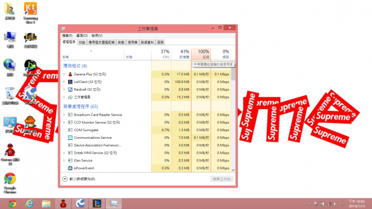Expand the Garena Plus process row
The height and width of the screenshot is (209, 372).
coord(64,74)
